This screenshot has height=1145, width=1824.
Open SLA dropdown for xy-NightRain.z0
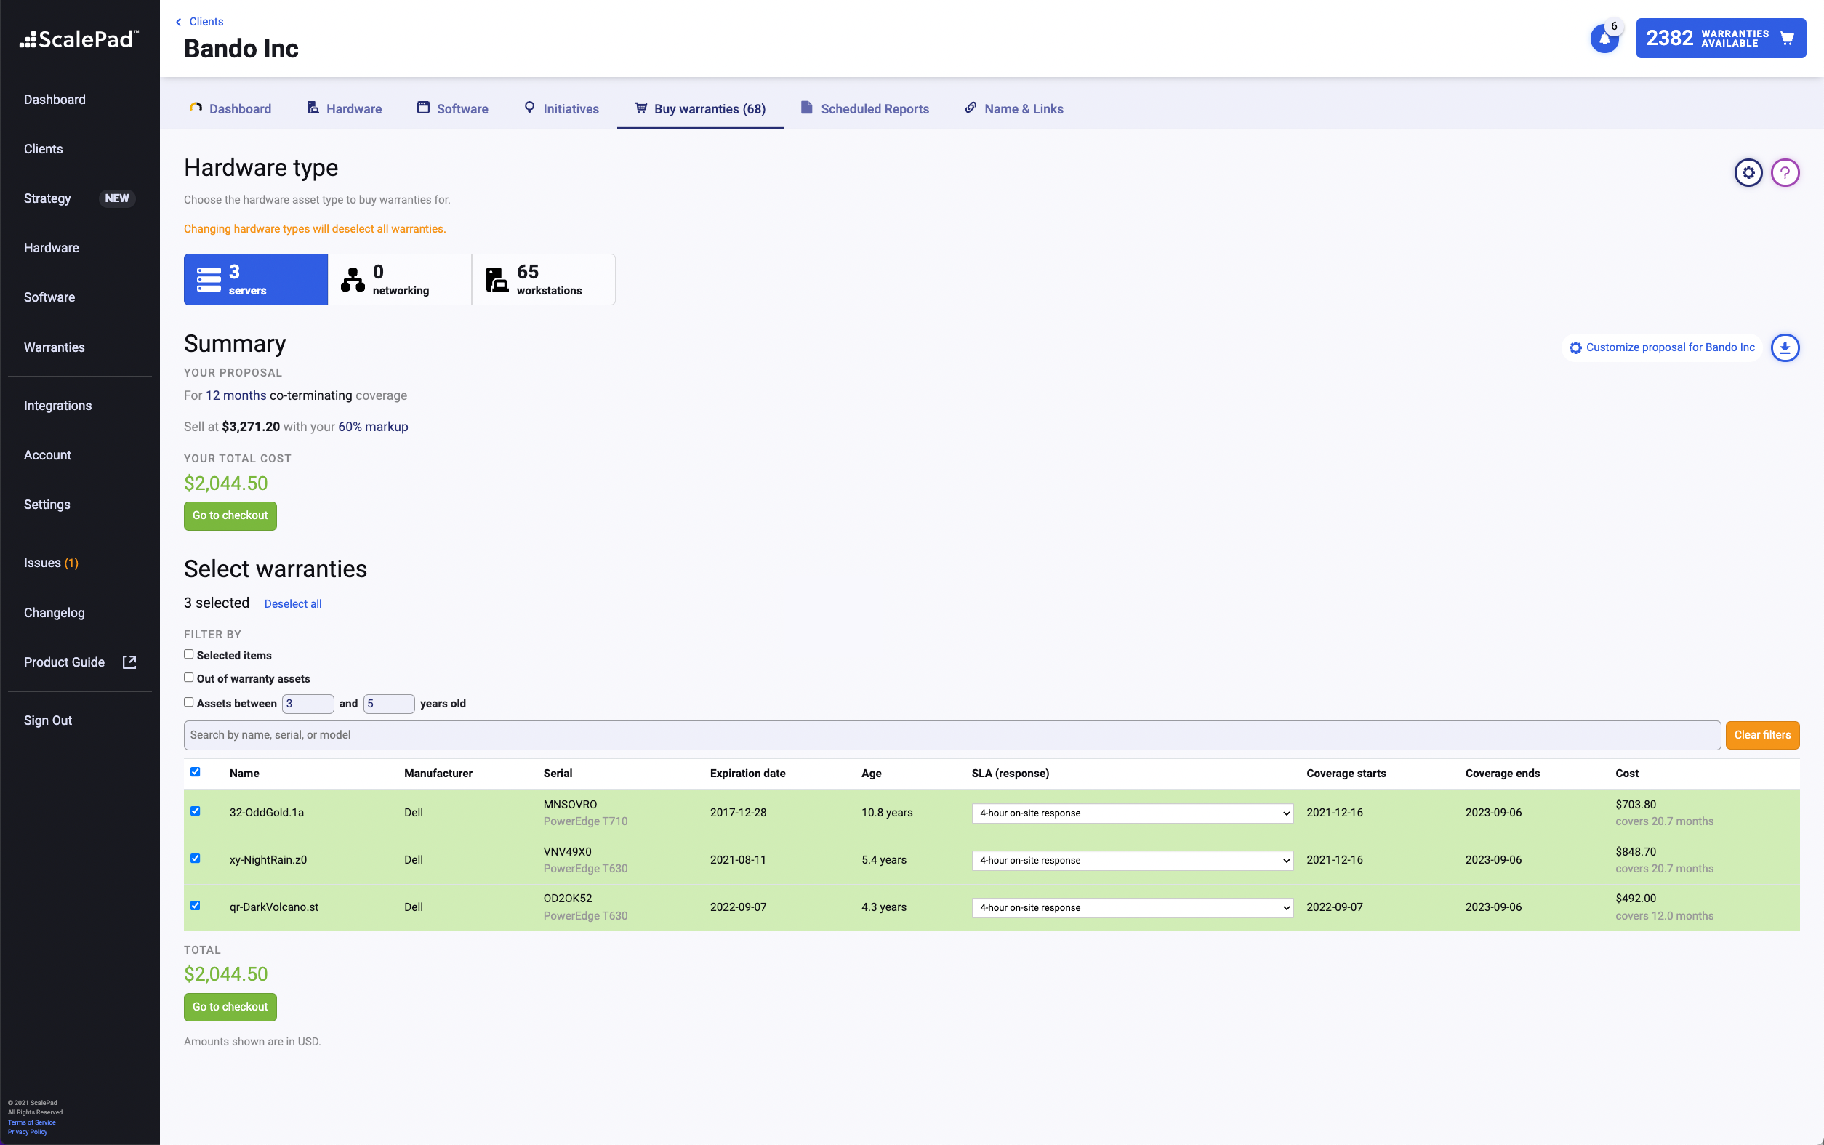pos(1132,860)
